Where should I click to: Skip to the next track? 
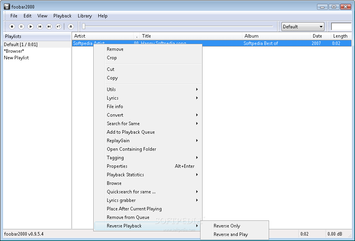point(49,26)
